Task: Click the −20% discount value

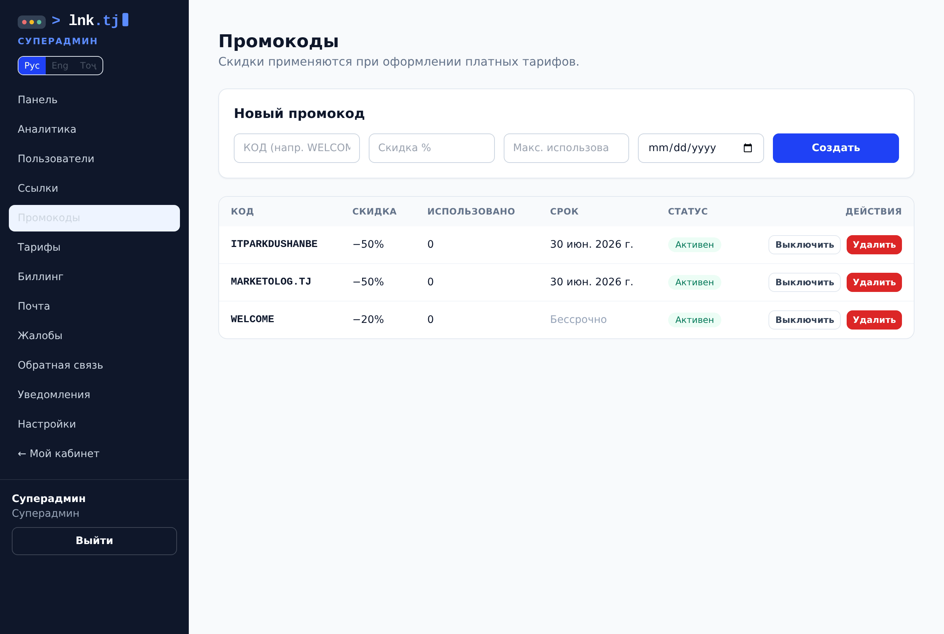Action: point(368,320)
